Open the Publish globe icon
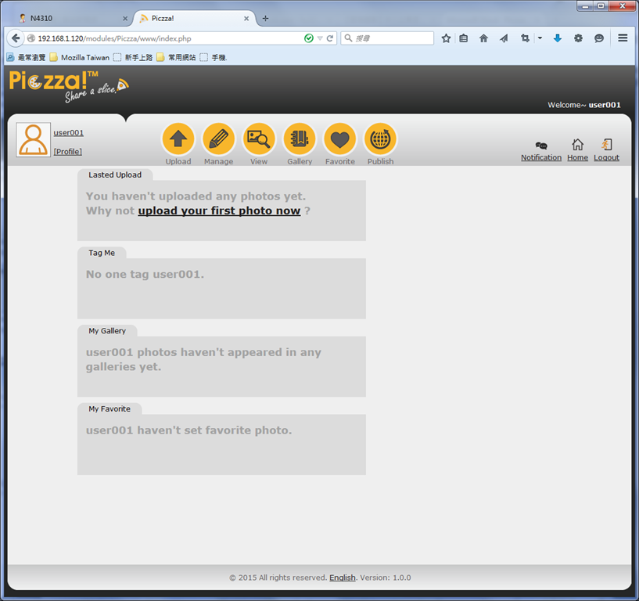Screen dimensions: 639x601 tap(380, 139)
